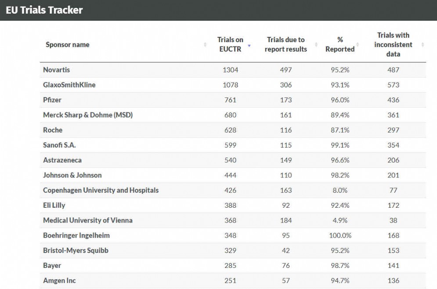The height and width of the screenshot is (289, 437).
Task: Select Merck 89.4% reported value
Action: tap(340, 115)
